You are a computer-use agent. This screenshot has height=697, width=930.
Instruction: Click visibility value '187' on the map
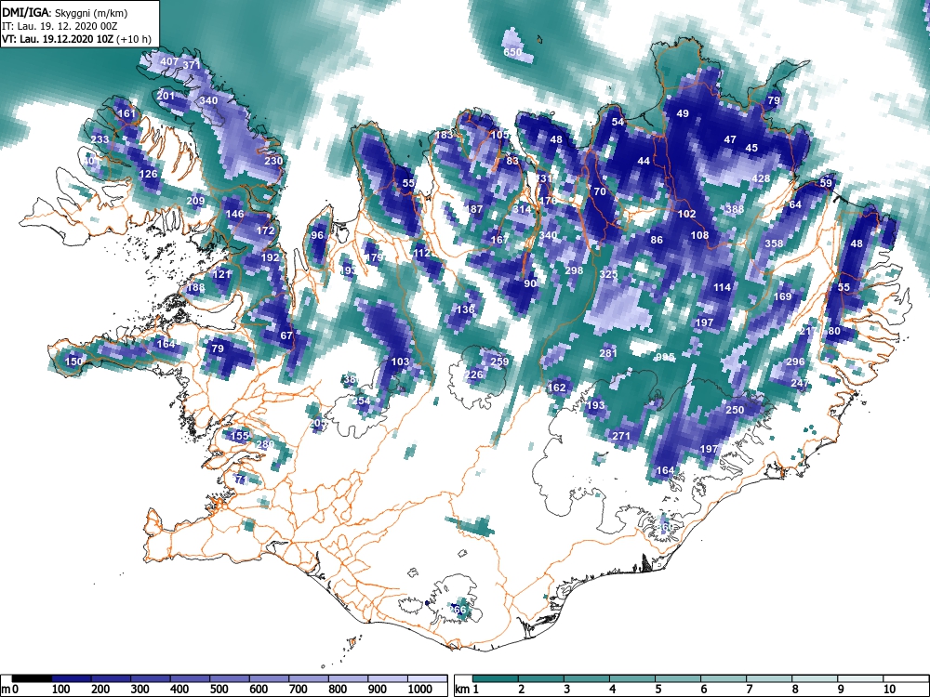point(474,208)
